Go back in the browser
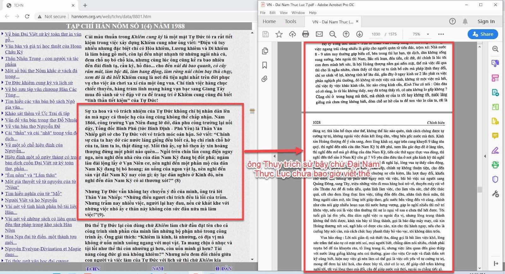The height and width of the screenshot is (274, 505). pos(7,16)
